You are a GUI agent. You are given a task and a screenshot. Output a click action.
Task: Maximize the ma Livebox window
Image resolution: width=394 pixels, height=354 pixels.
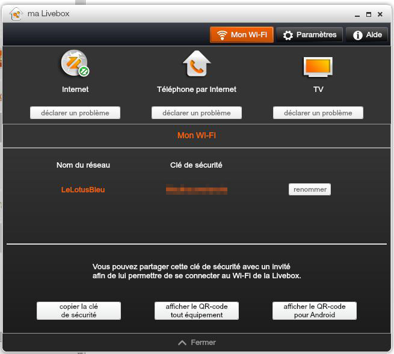point(369,14)
